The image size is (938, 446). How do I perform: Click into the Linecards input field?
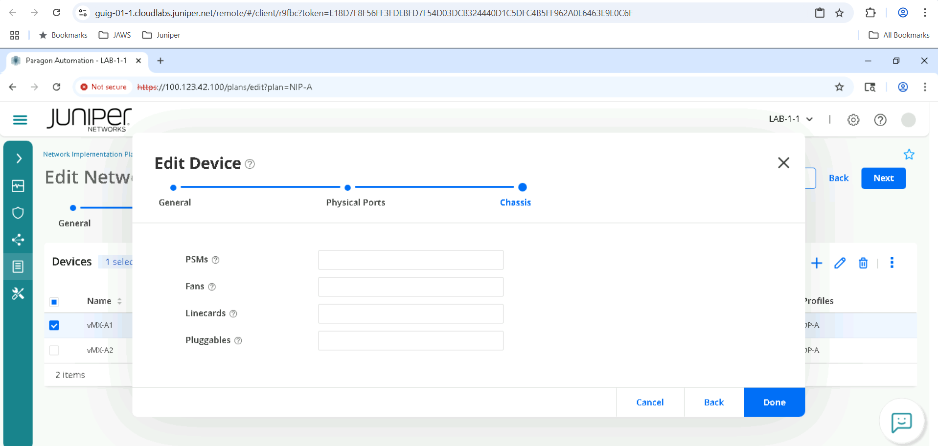(x=411, y=314)
